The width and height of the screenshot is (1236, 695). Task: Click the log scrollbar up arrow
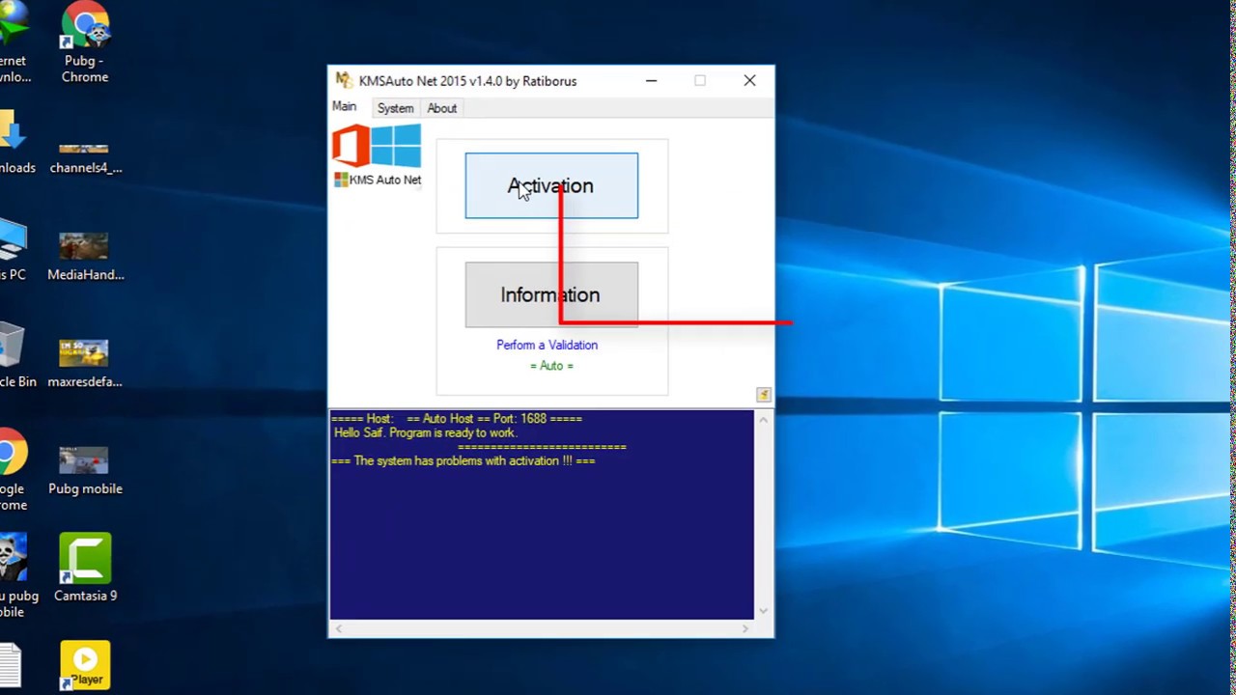point(763,419)
